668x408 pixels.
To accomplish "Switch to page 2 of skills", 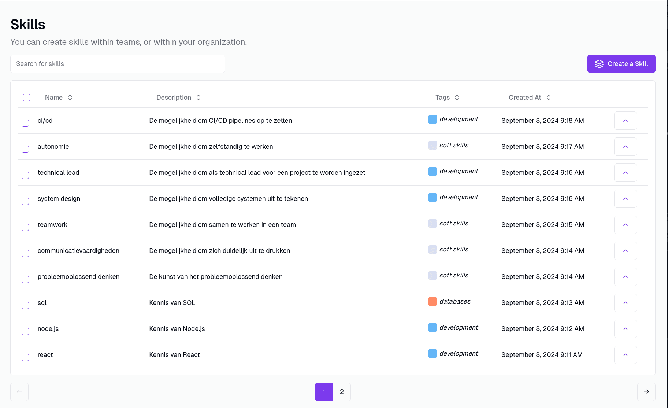I will tap(342, 392).
